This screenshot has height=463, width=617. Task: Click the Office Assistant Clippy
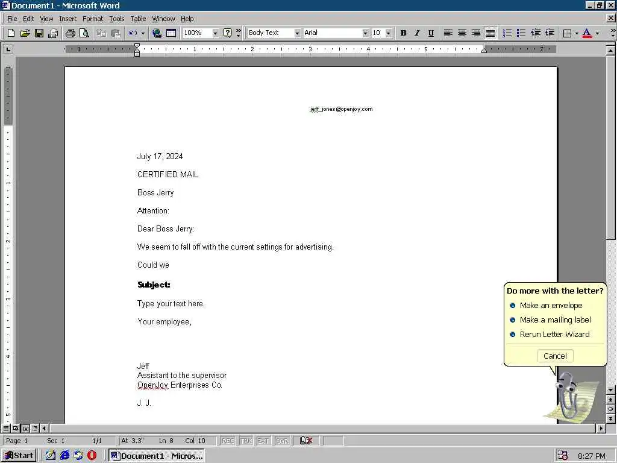click(x=571, y=398)
